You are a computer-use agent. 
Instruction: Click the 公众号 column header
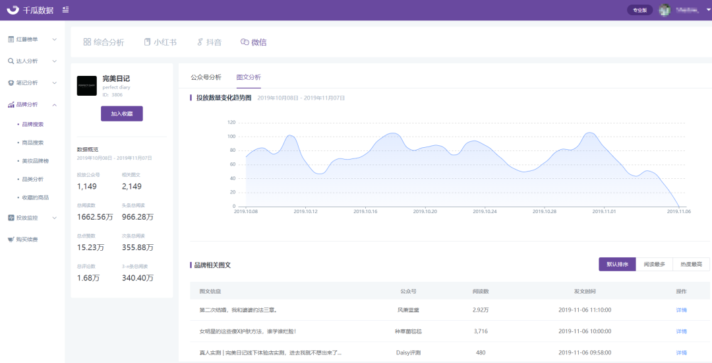408,291
